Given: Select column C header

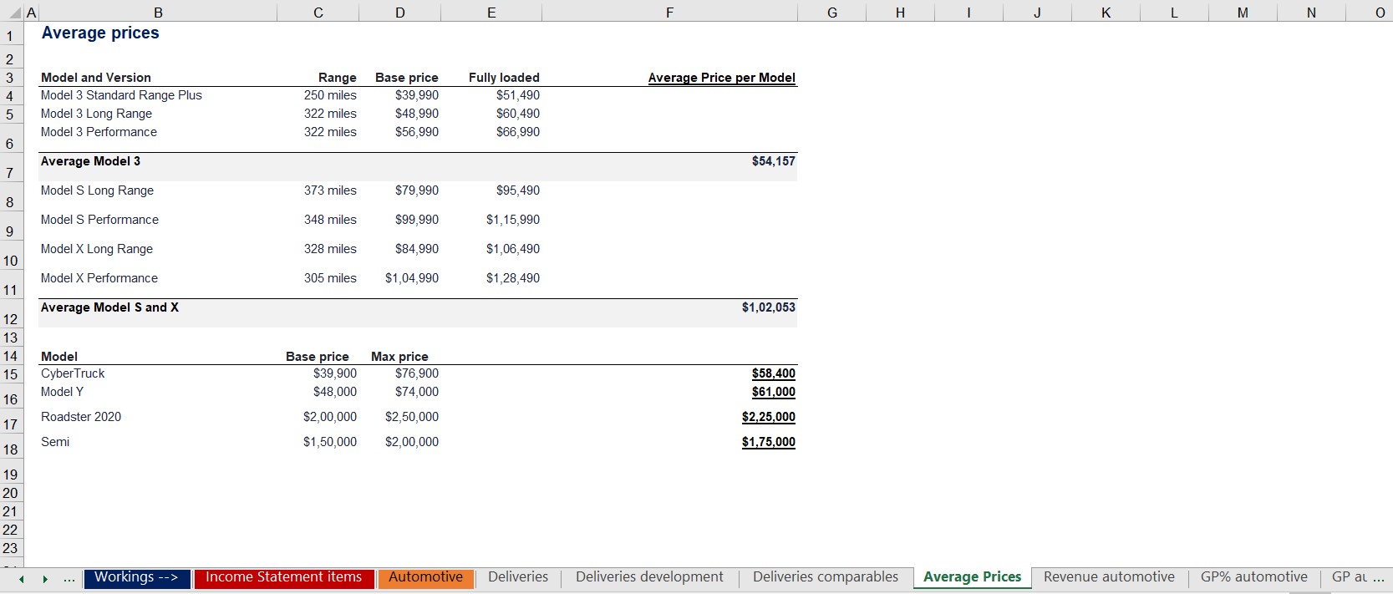Looking at the screenshot, I should [318, 13].
